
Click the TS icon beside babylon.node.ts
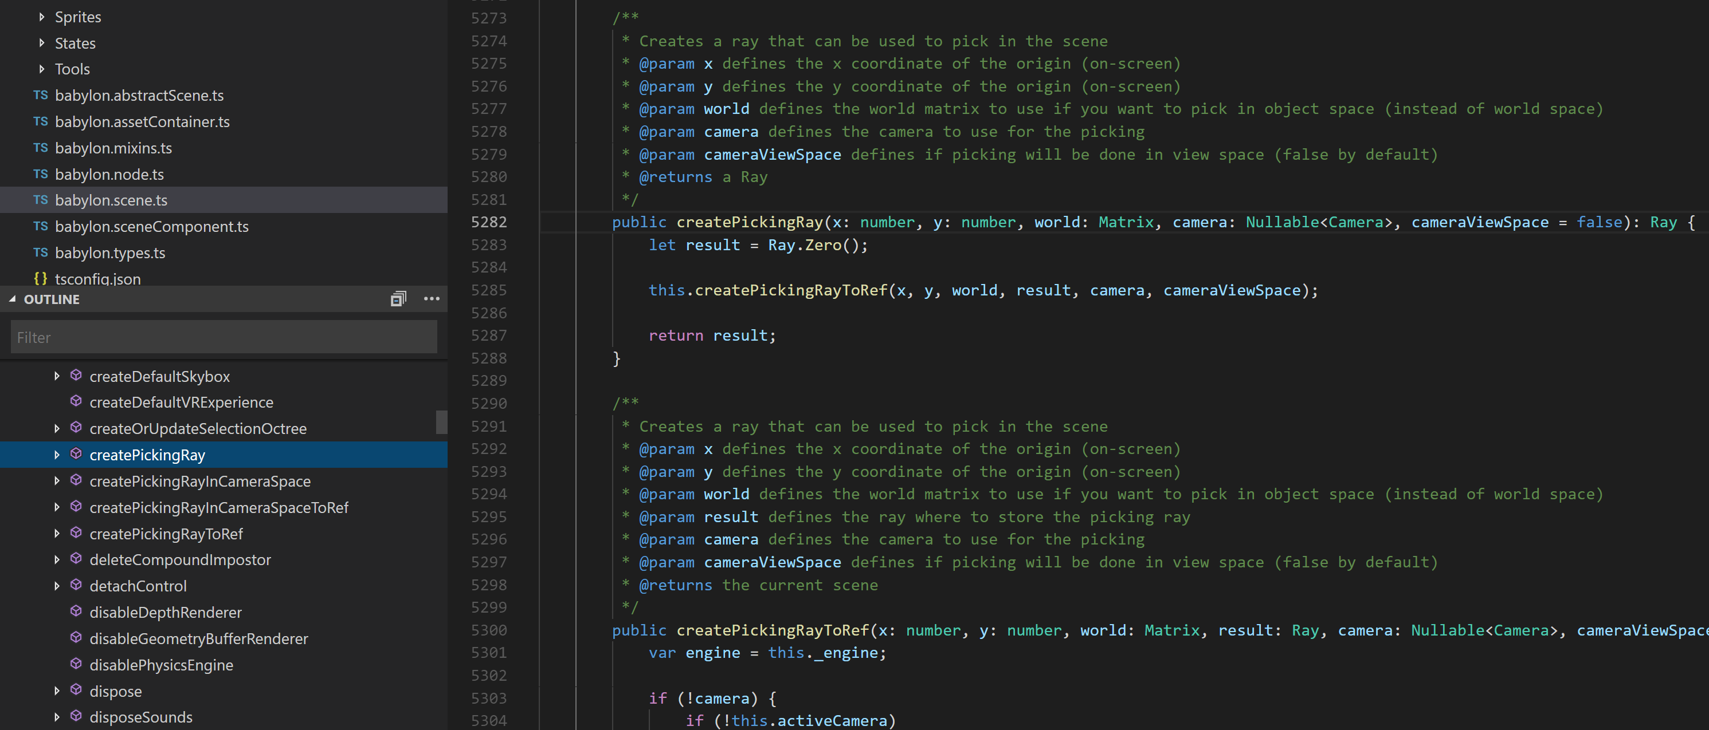(x=41, y=175)
